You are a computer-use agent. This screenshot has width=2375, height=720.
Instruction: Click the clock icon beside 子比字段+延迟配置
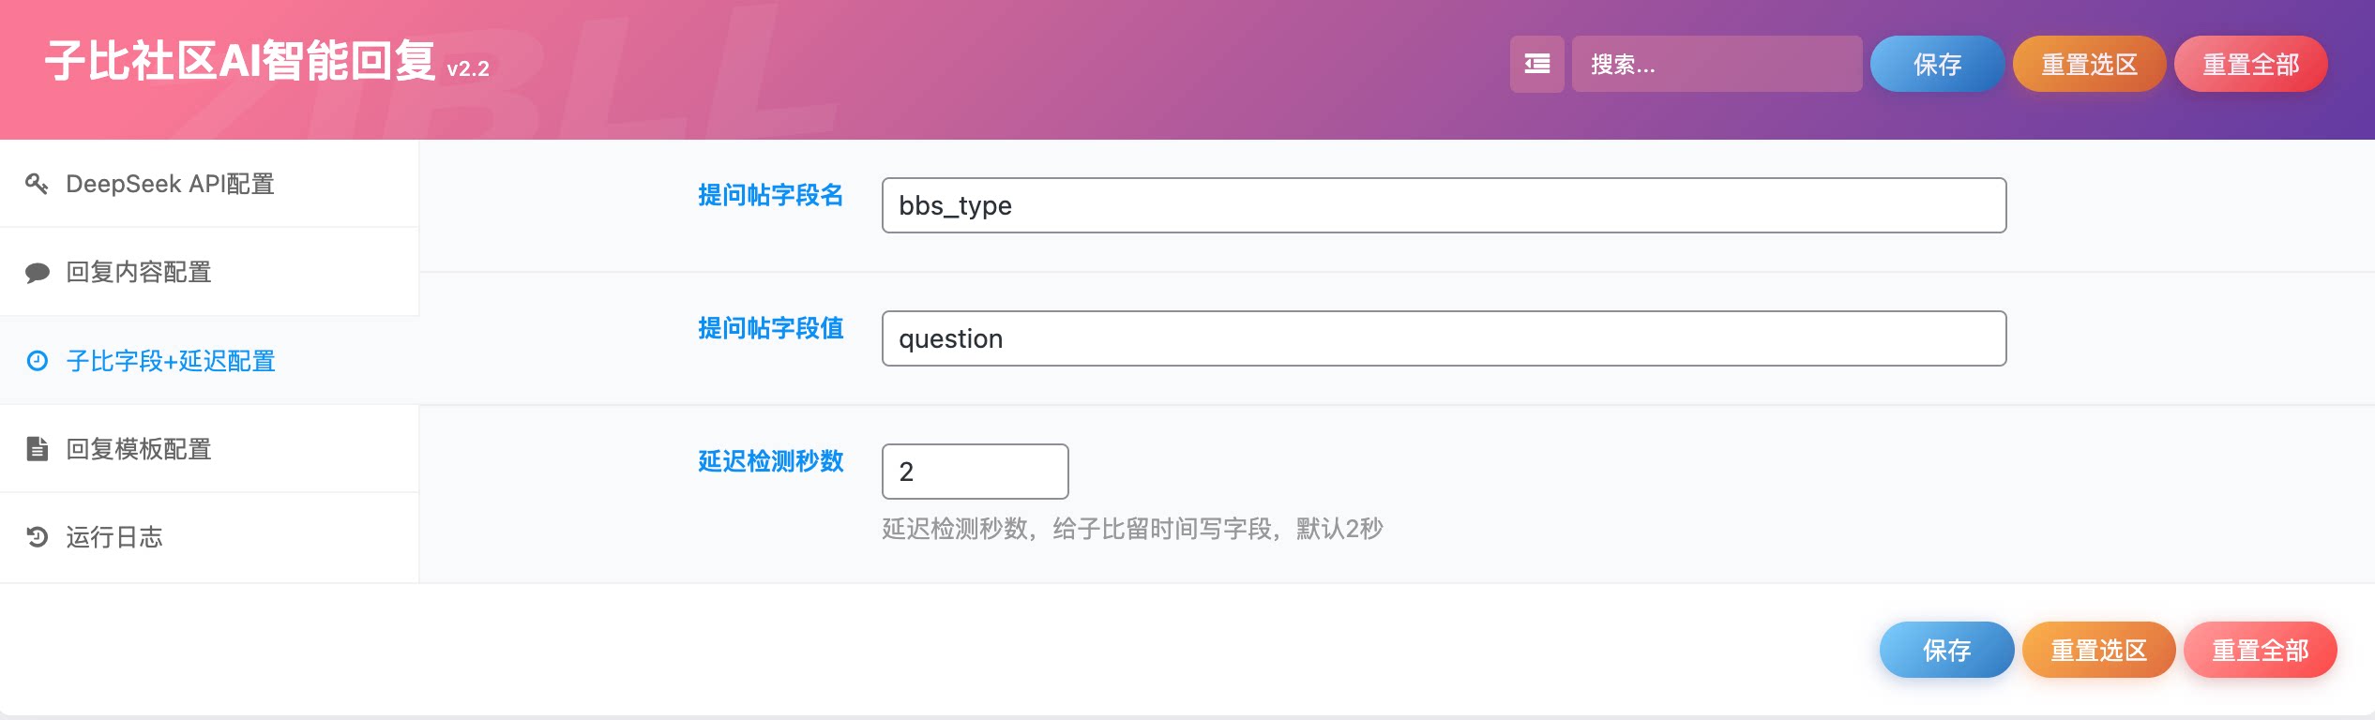tap(37, 361)
